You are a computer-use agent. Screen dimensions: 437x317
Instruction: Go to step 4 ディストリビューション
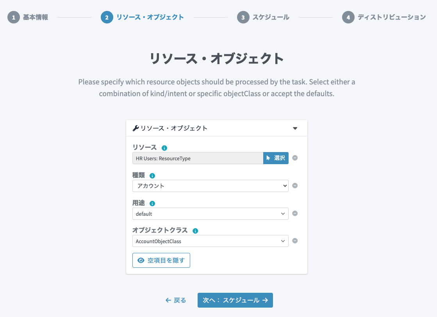click(384, 17)
